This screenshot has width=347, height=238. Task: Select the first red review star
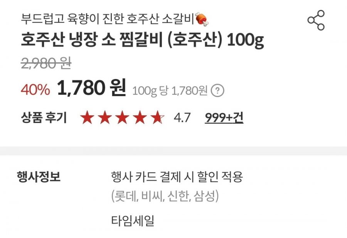tap(87, 117)
